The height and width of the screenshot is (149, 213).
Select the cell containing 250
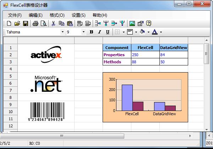pos(145,55)
